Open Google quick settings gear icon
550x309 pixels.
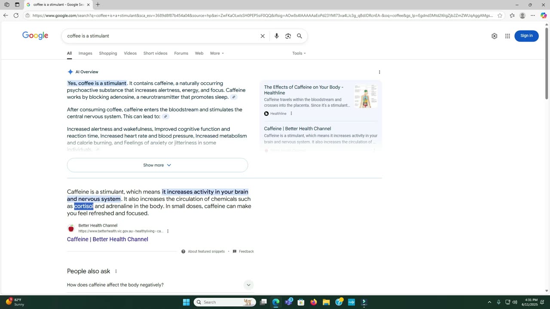(494, 36)
